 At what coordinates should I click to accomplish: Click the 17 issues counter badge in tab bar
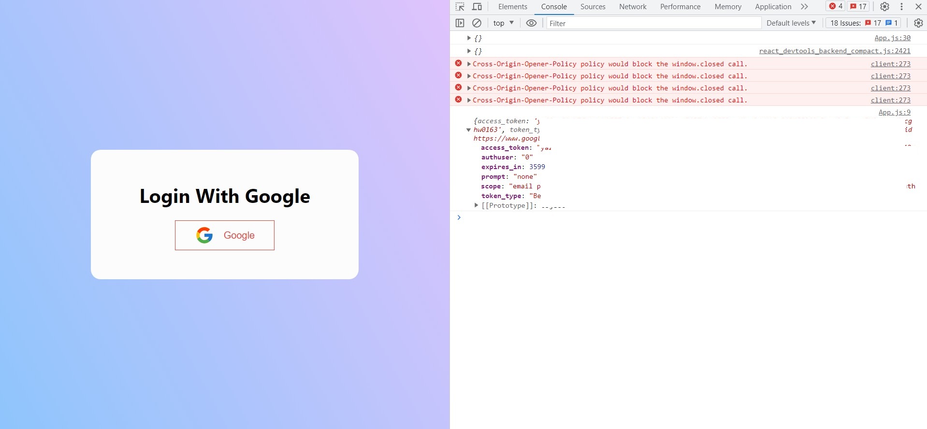point(858,6)
